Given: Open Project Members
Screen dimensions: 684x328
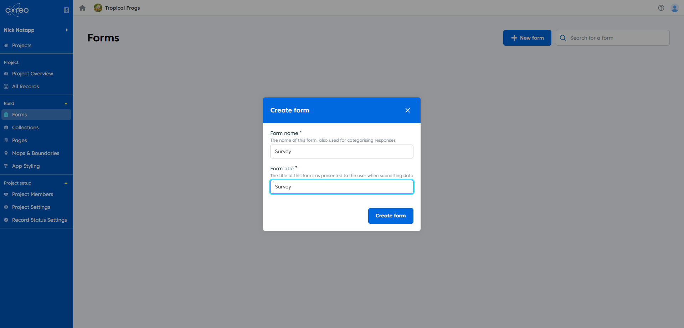Looking at the screenshot, I should 36,194.
